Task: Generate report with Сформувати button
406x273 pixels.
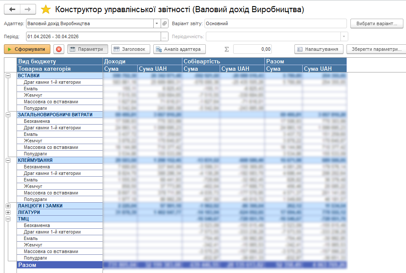Action: coord(27,49)
